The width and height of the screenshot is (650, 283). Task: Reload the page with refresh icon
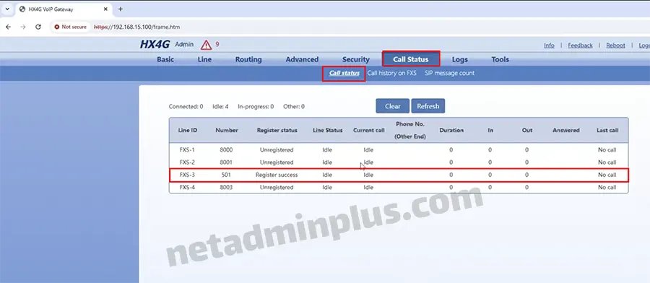[38, 27]
